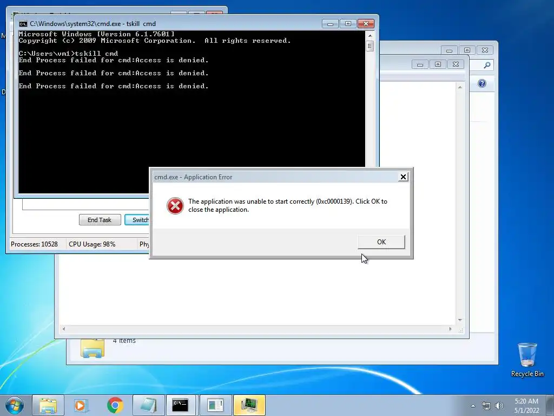Image resolution: width=554 pixels, height=416 pixels.
Task: Click the folder icon in Explorer details pane
Action: (92, 348)
